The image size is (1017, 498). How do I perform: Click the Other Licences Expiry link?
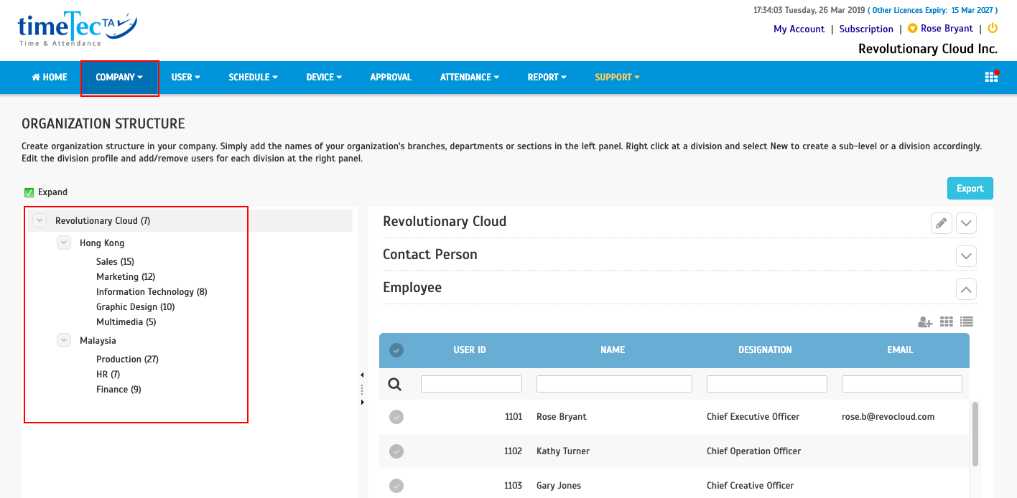coord(933,10)
